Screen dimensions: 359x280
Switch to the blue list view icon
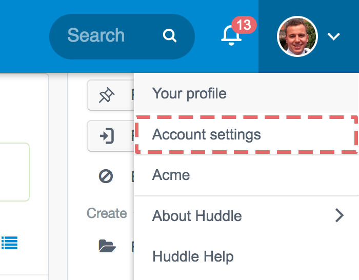tap(9, 243)
